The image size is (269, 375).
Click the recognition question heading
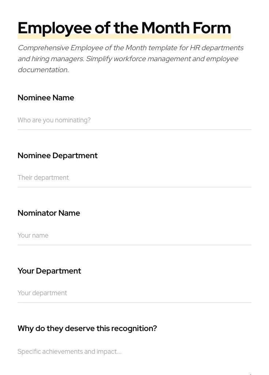click(87, 328)
